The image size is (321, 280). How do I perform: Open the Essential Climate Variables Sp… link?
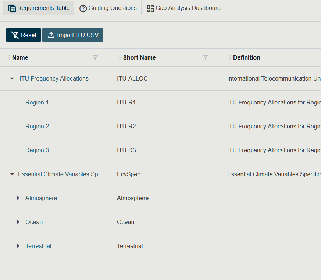tap(61, 174)
